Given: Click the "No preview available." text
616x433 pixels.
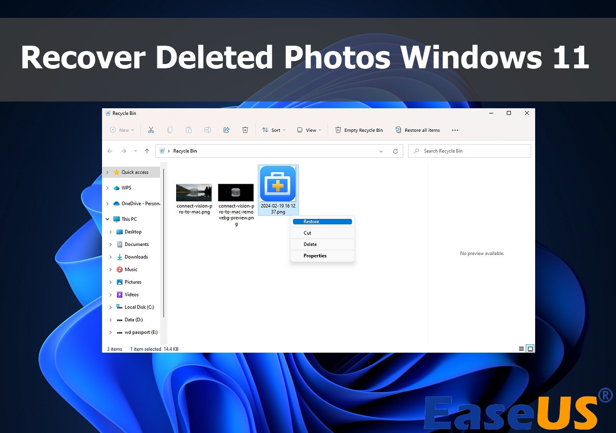Looking at the screenshot, I should pos(482,254).
